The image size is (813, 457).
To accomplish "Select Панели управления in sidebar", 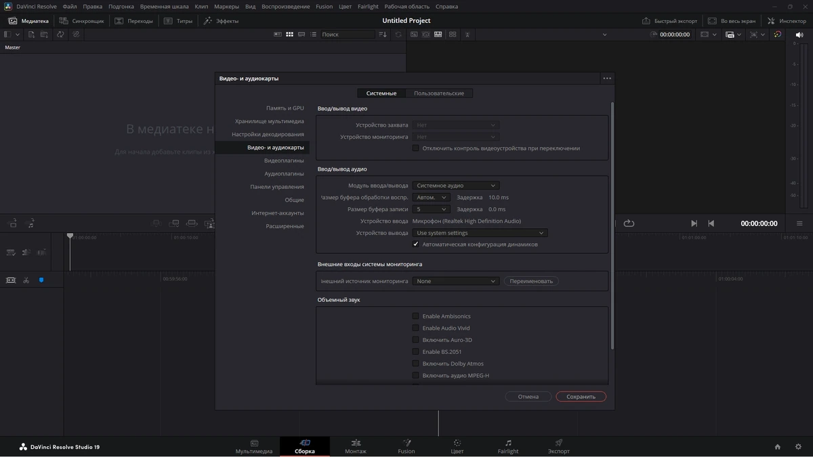I will pos(277,187).
